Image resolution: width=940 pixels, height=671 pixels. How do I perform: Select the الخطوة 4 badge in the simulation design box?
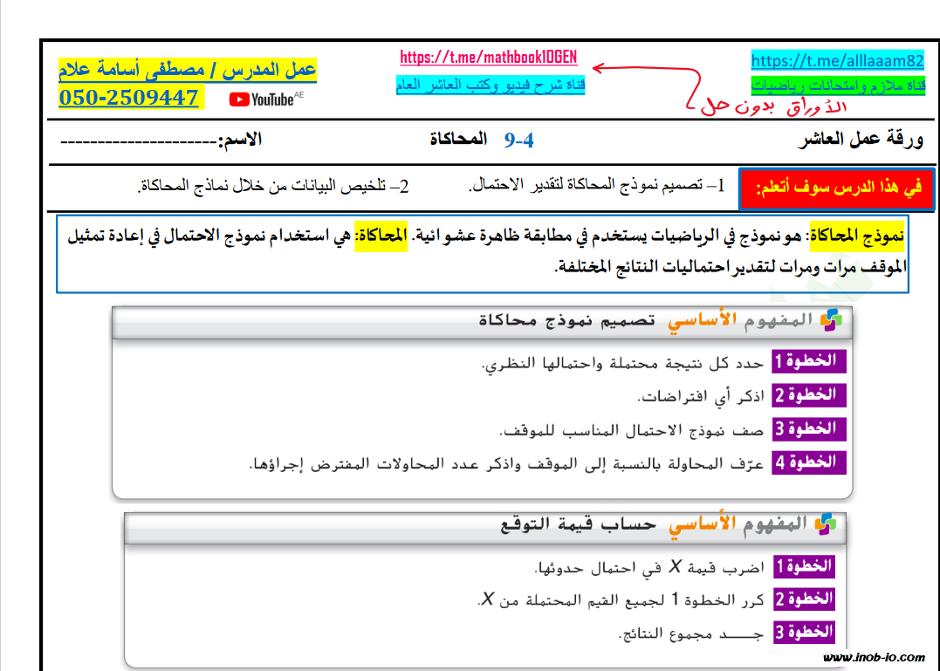click(x=808, y=462)
